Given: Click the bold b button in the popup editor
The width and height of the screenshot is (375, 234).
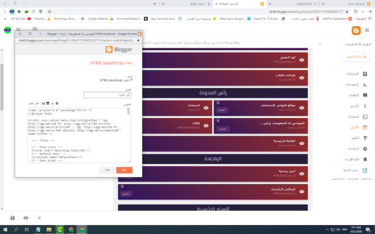Looking at the screenshot, I should [57, 104].
